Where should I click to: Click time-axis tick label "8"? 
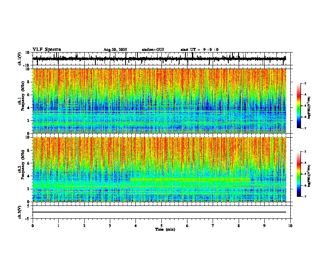[x=239, y=226]
